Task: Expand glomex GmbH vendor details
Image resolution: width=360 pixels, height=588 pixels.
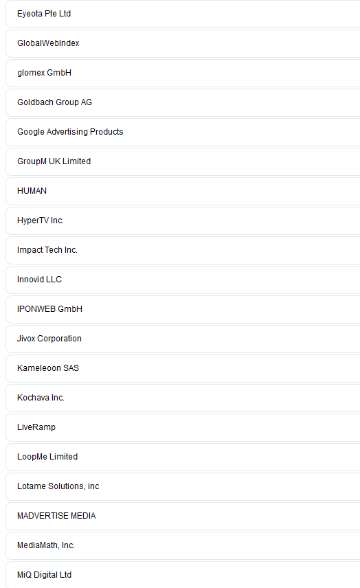Action: (183, 73)
